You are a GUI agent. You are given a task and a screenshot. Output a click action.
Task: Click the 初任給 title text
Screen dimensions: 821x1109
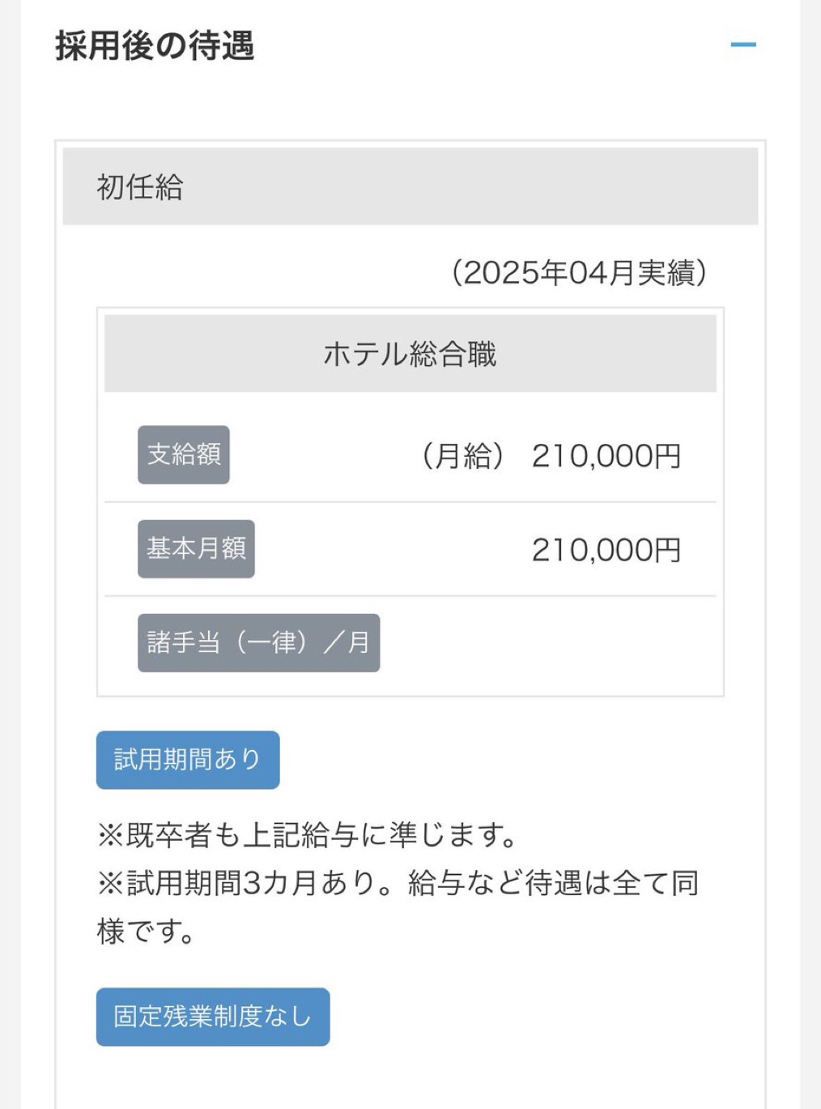click(140, 187)
